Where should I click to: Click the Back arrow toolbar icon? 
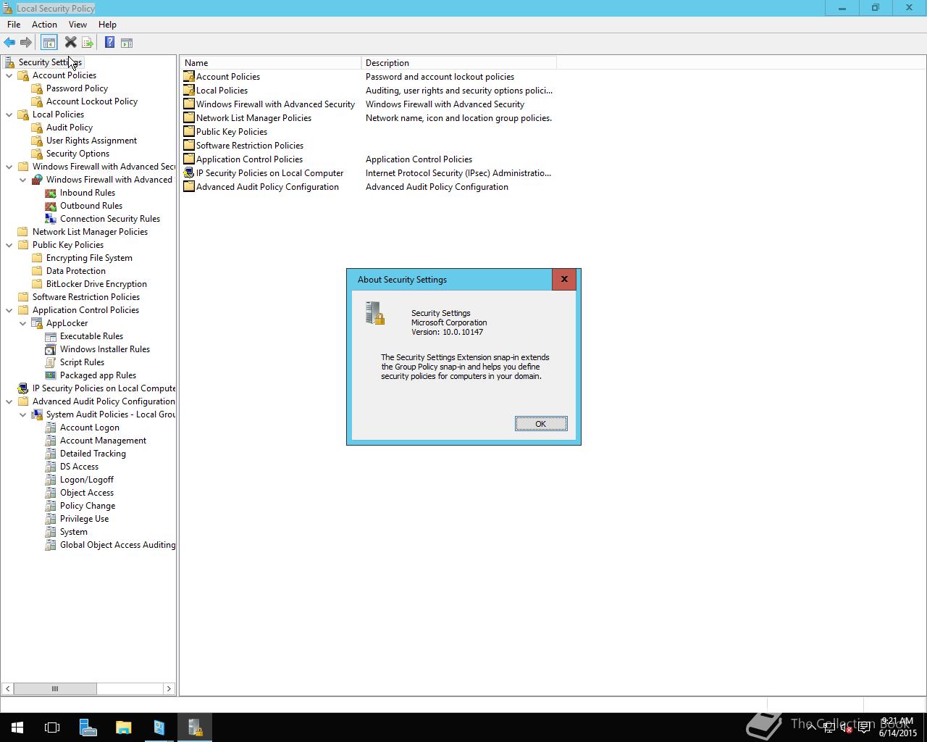[9, 43]
